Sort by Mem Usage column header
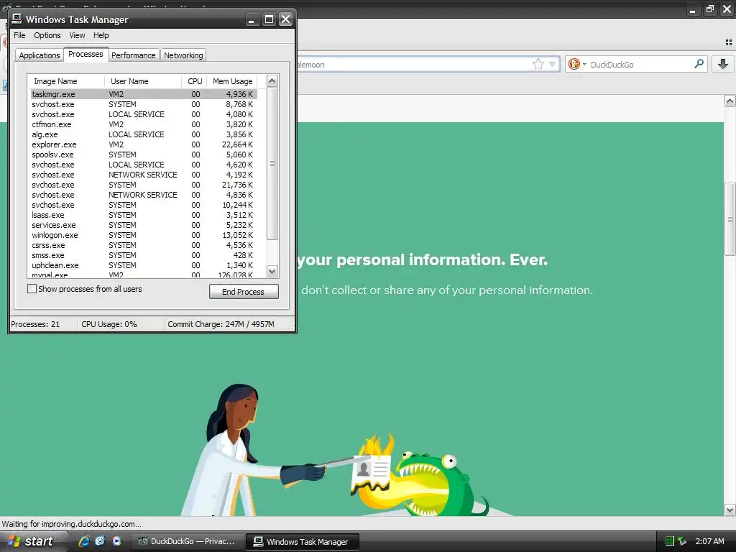 (x=232, y=81)
